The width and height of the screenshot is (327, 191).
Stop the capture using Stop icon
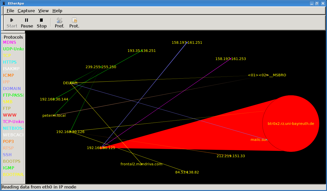coord(41,20)
